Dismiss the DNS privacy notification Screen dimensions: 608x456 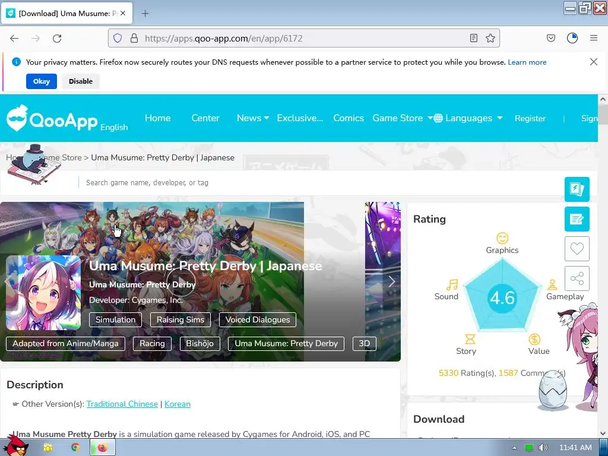click(x=593, y=62)
